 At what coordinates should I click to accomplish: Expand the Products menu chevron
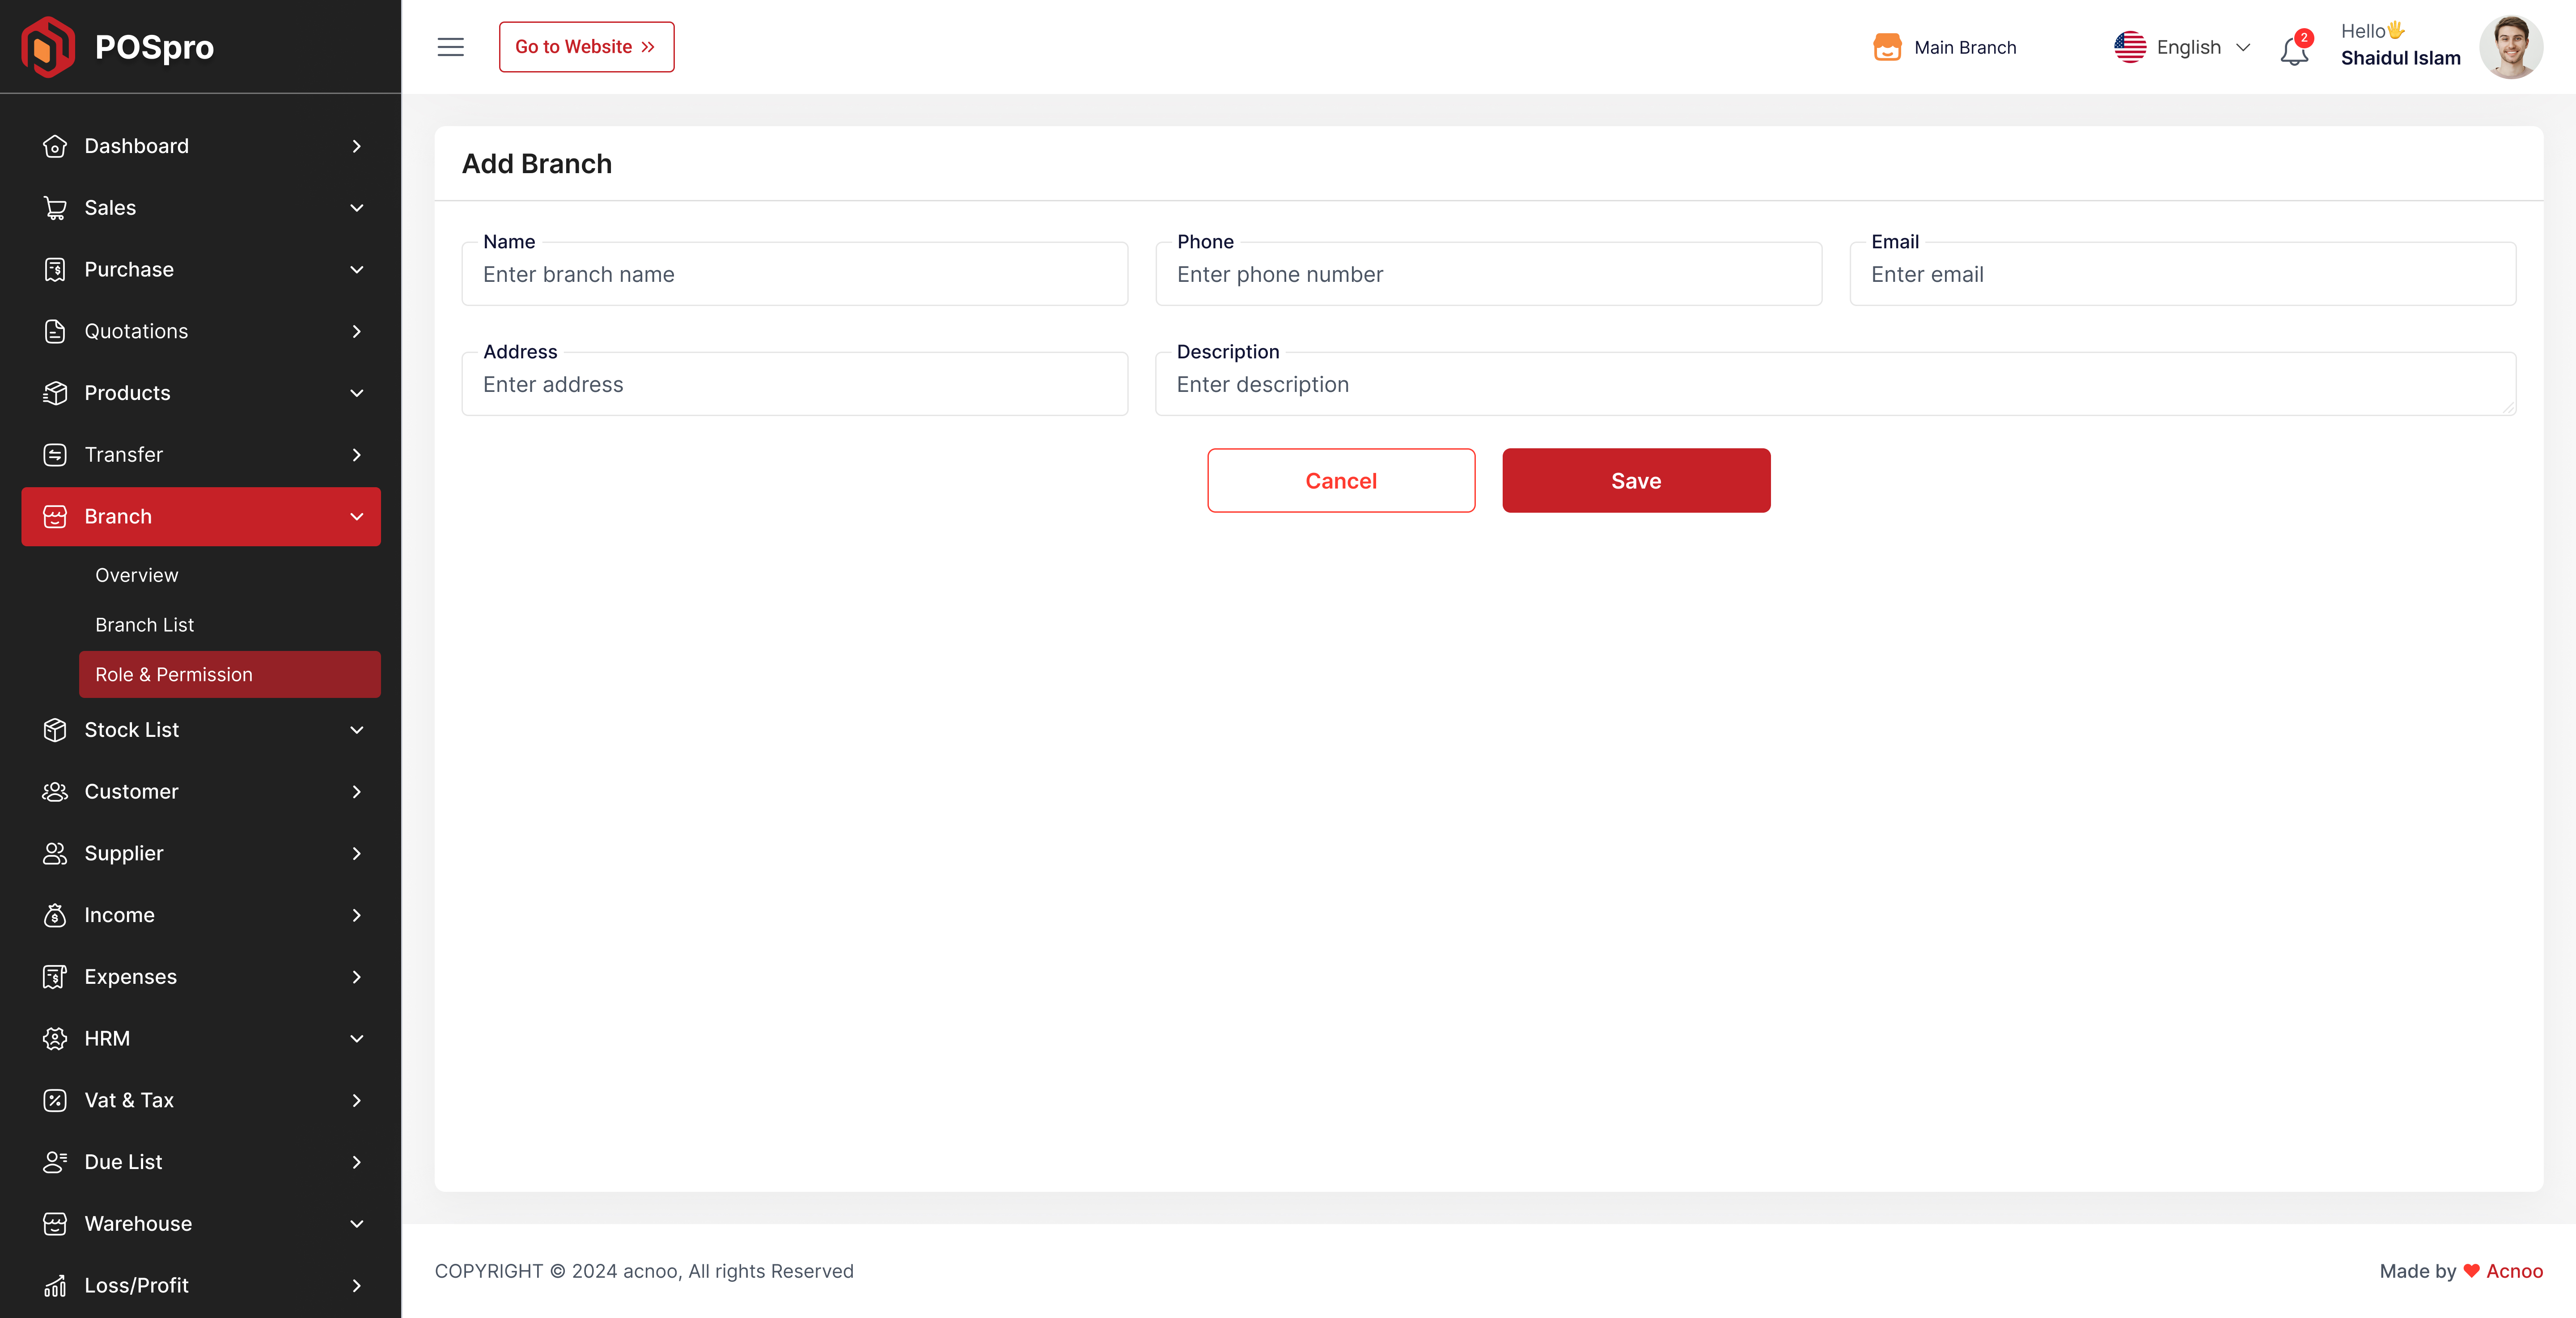(x=357, y=393)
